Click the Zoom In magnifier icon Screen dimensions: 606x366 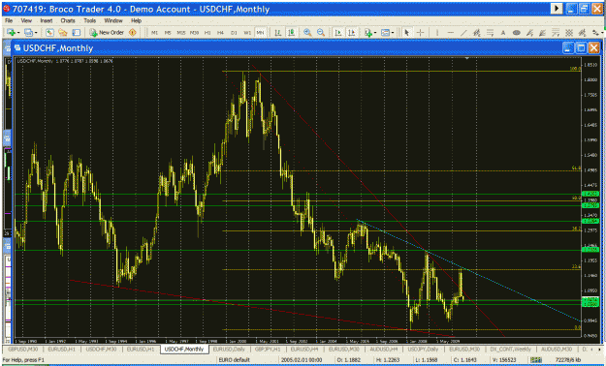(x=307, y=33)
